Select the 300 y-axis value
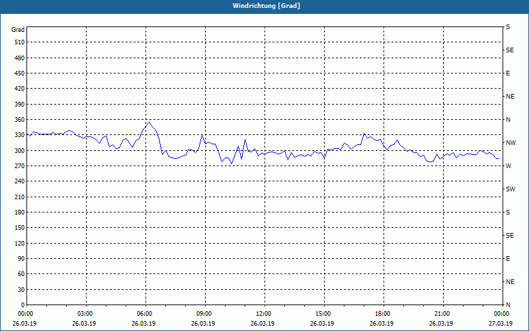 pyautogui.click(x=20, y=151)
